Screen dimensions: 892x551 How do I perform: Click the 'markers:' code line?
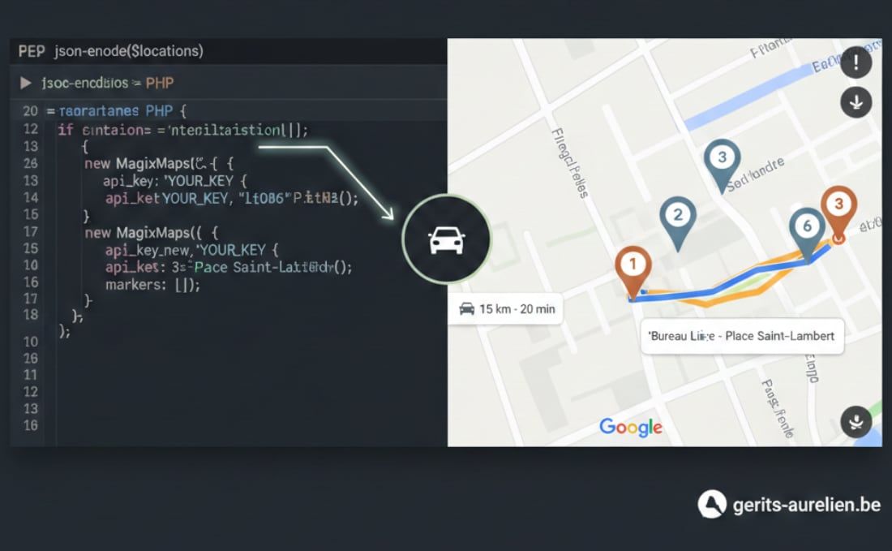pyautogui.click(x=152, y=284)
